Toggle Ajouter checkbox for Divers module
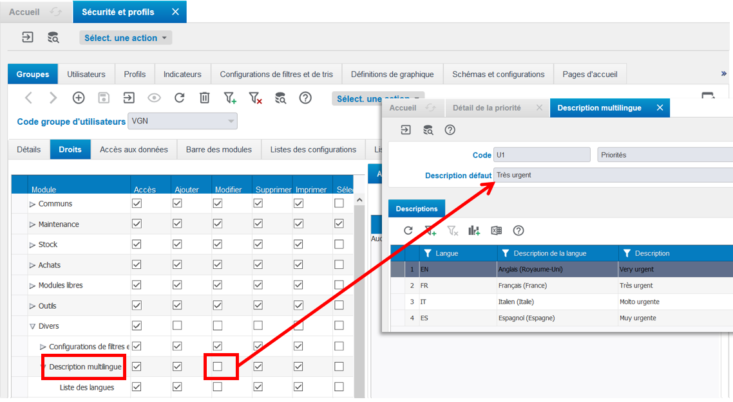Screen dimensions: 733x402 (177, 325)
